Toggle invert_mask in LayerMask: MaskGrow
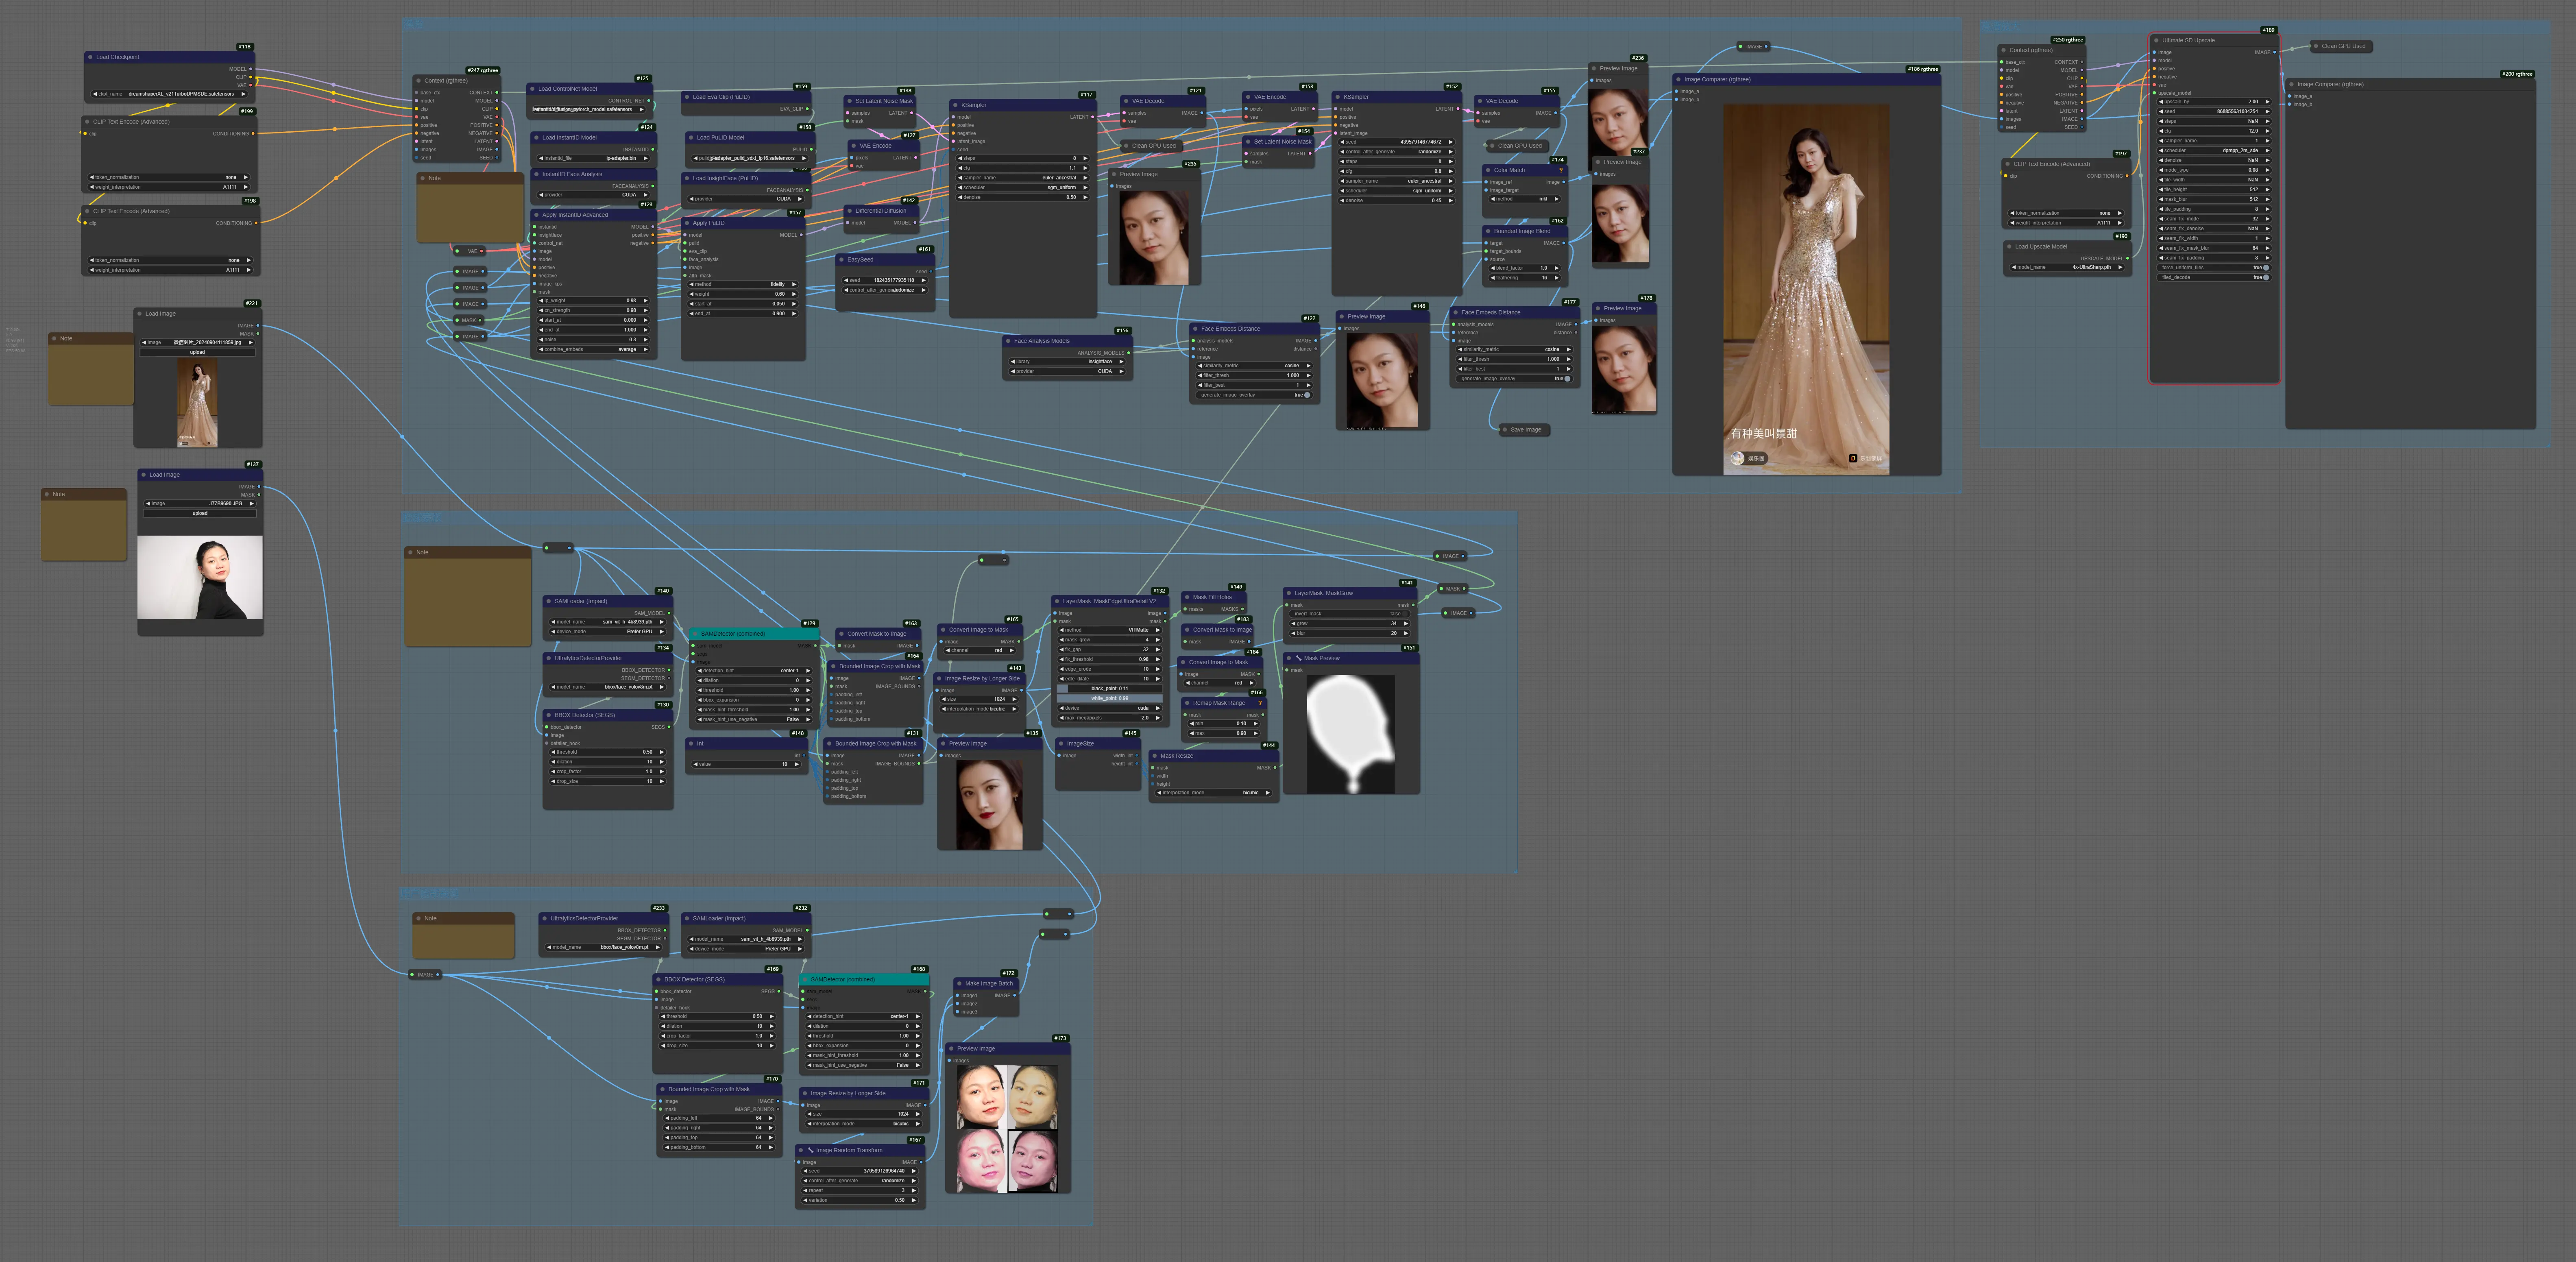Screen dimensions: 2576x1262 tap(1350, 614)
